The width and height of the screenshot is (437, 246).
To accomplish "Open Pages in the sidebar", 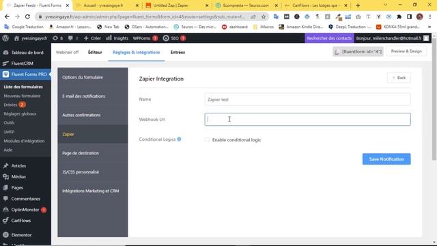I will tap(25, 188).
